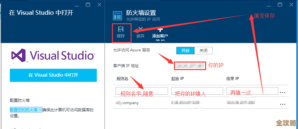Click the firewall settings blade icon
Image resolution: width=298 pixels, height=129 pixels.
pos(117,16)
